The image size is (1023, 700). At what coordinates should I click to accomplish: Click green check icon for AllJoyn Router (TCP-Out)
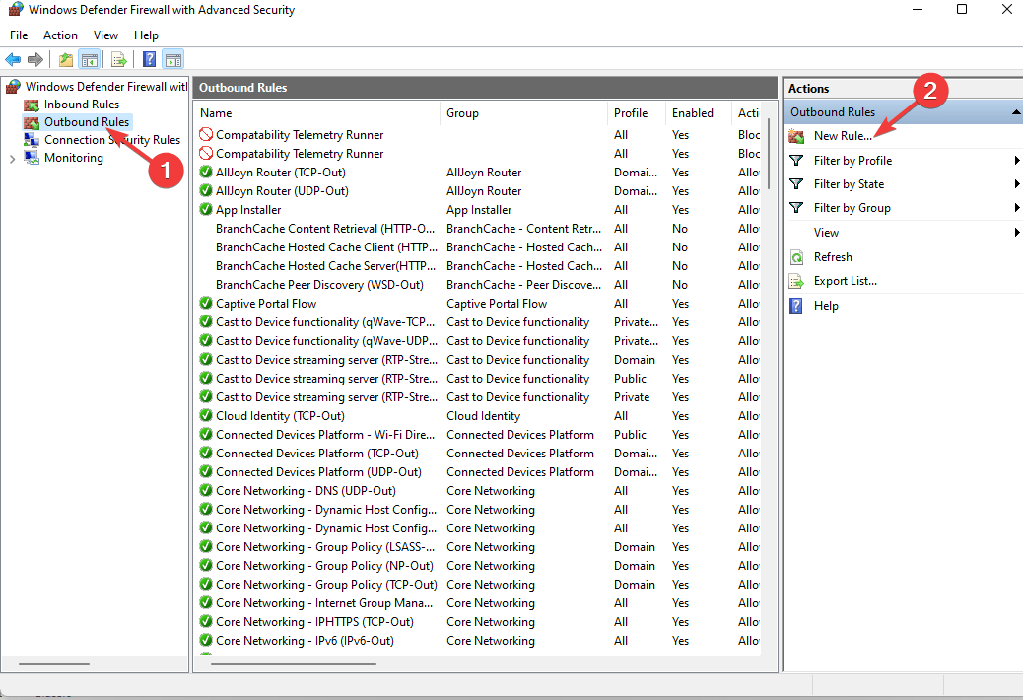pyautogui.click(x=206, y=172)
